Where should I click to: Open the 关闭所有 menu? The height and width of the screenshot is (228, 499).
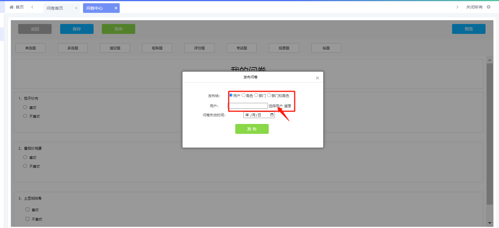coord(474,7)
